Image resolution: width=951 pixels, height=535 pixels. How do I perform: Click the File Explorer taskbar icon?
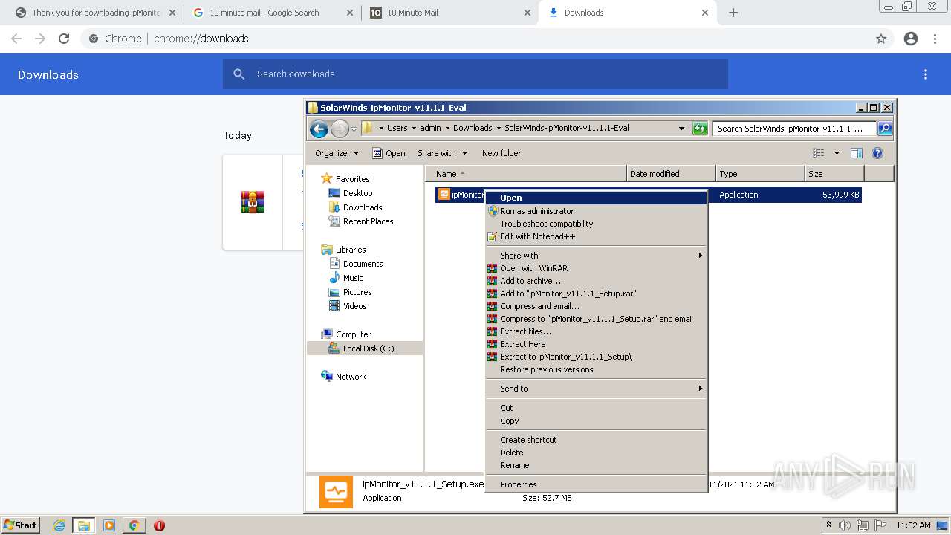pos(84,525)
